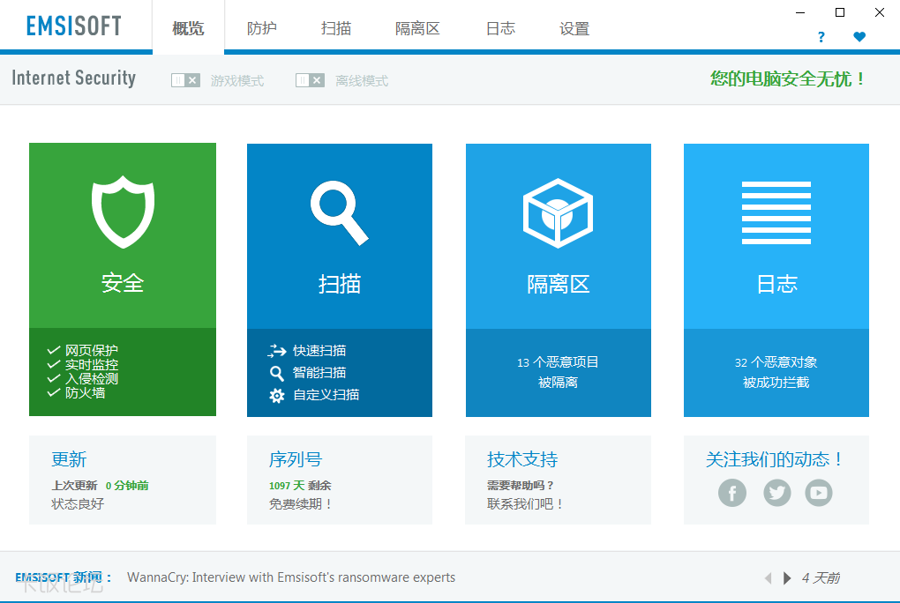The width and height of the screenshot is (900, 603).
Task: Switch to the 概览 tab
Action: pos(188,28)
